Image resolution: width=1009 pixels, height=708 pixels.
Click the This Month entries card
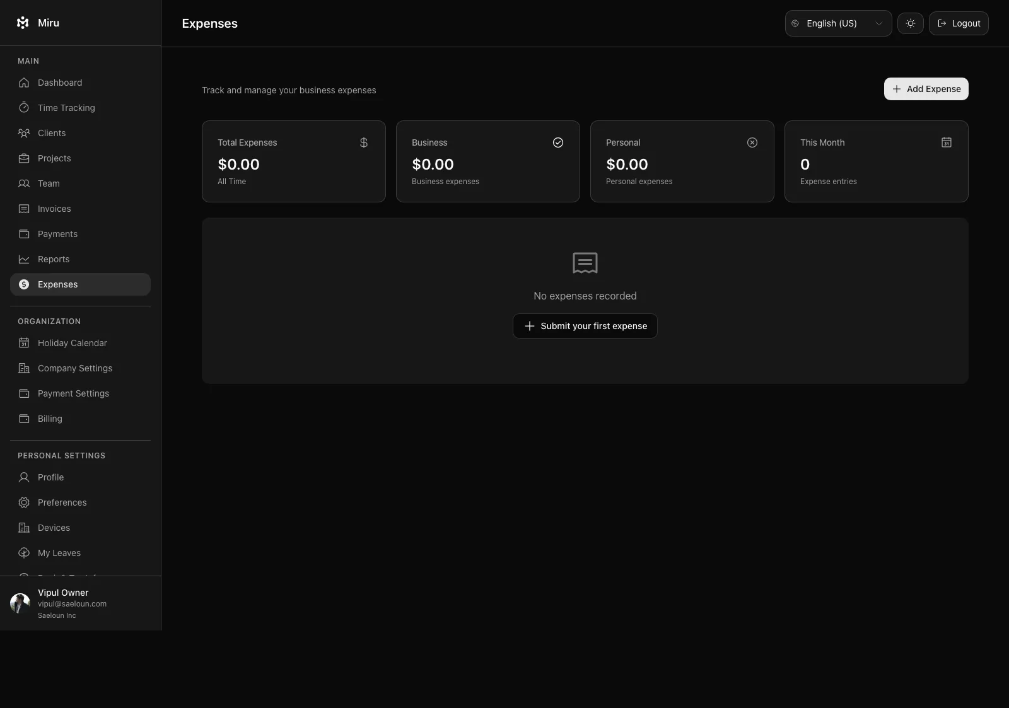pos(877,161)
